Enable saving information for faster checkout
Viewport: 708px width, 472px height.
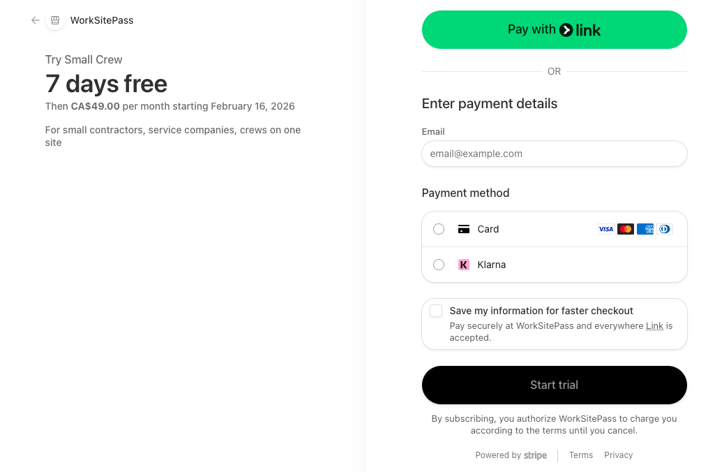[x=436, y=310]
